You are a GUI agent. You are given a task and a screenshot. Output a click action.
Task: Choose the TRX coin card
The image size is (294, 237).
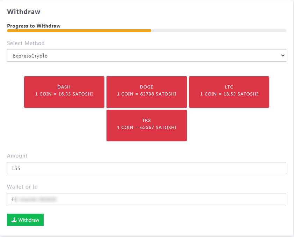[x=147, y=125]
